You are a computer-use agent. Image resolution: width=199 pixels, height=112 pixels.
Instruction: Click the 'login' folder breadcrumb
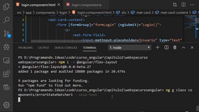63,12
